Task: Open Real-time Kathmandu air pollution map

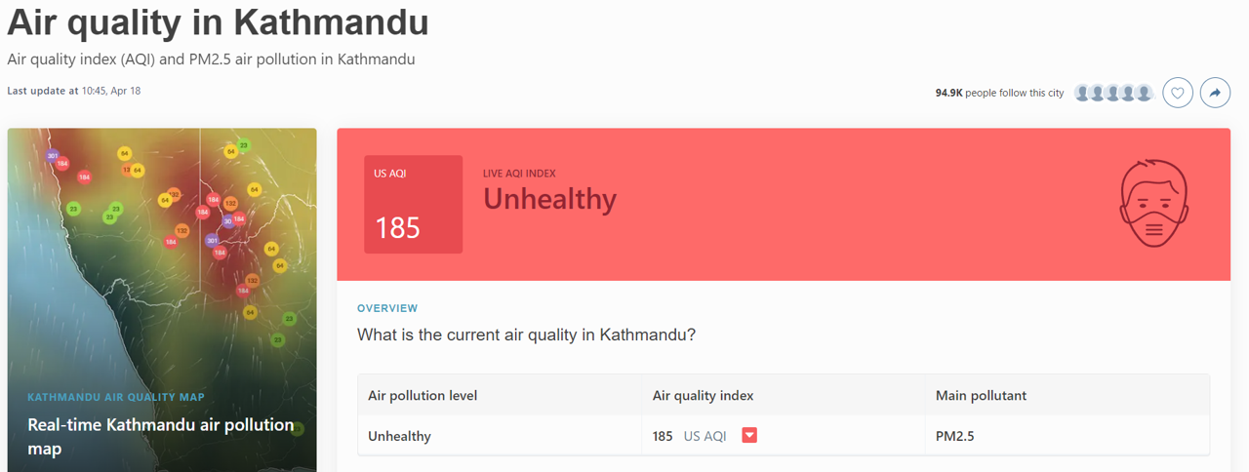Action: pos(161,436)
